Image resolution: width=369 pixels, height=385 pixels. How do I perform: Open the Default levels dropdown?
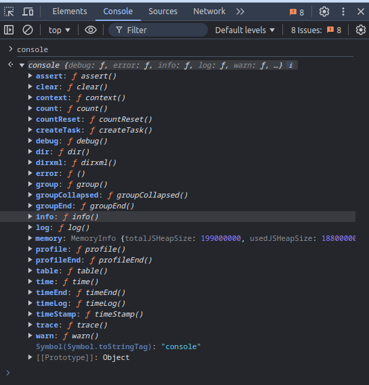(x=245, y=30)
